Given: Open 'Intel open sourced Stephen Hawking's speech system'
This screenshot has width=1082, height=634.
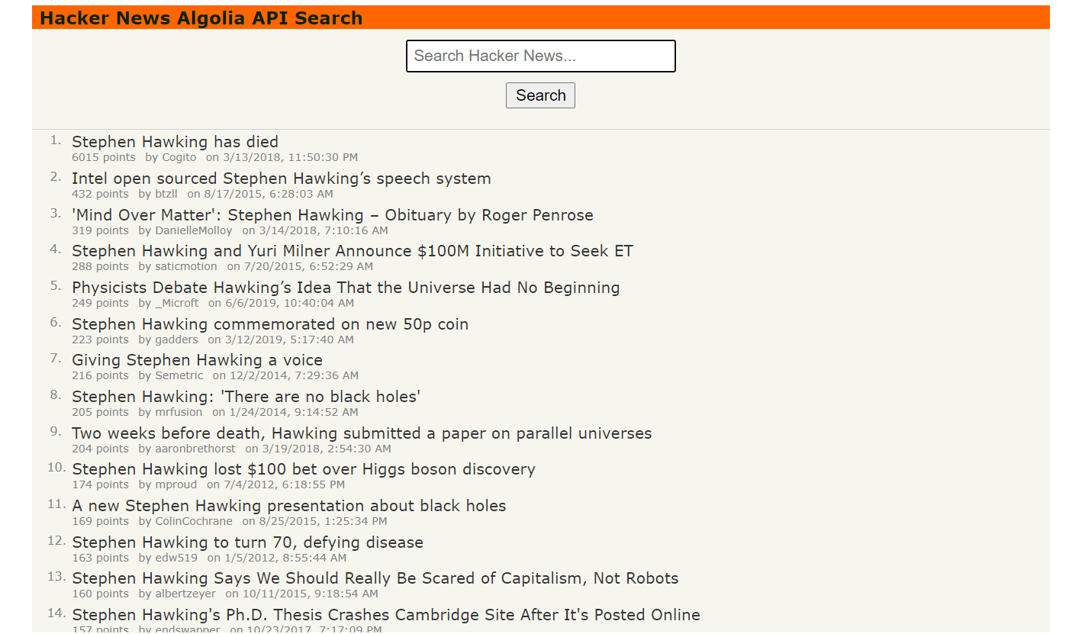Looking at the screenshot, I should coord(281,179).
